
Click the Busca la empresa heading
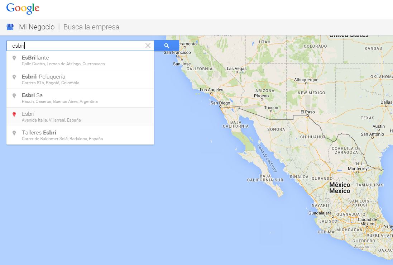91,27
